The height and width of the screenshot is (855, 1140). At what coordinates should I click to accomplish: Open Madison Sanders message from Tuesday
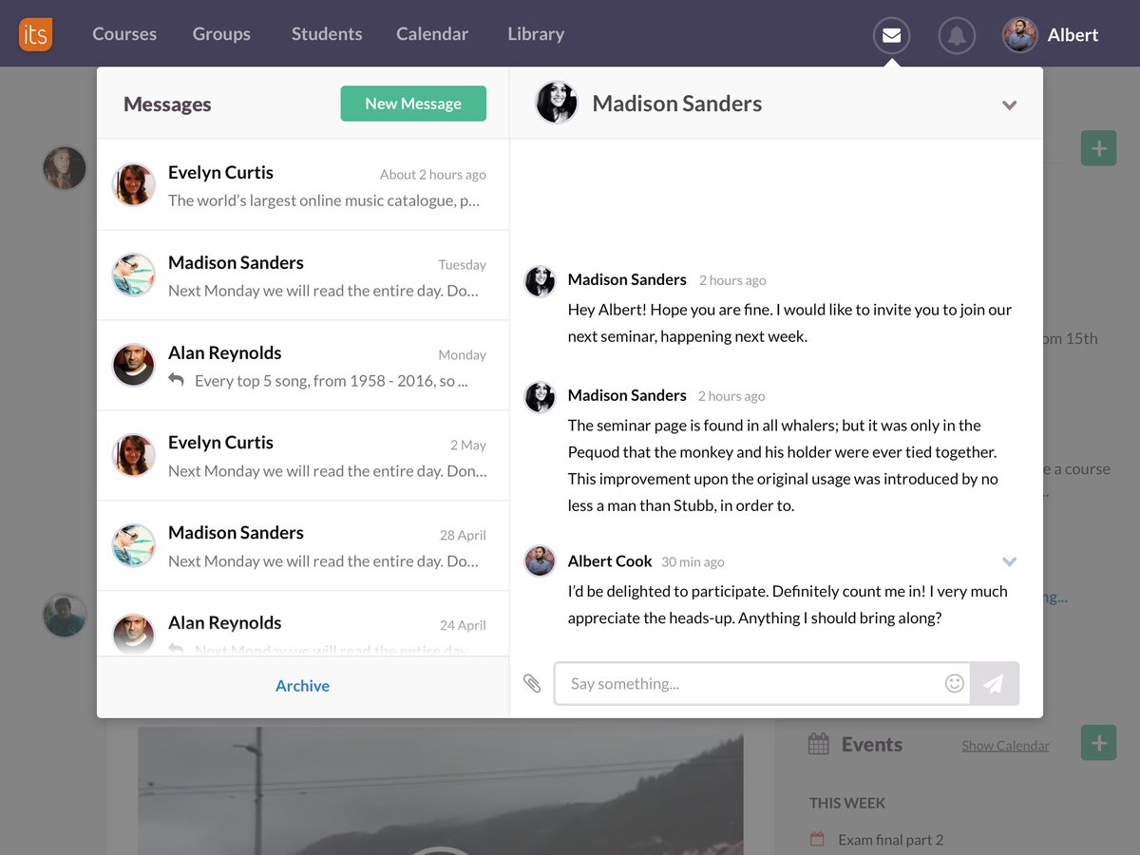point(302,275)
